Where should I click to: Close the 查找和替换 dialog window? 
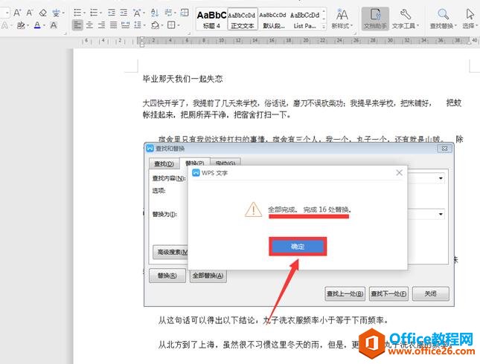tap(444, 149)
